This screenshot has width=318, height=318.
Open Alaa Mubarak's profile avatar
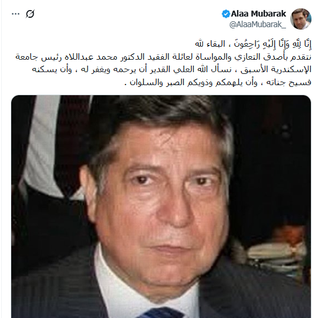tap(300, 19)
